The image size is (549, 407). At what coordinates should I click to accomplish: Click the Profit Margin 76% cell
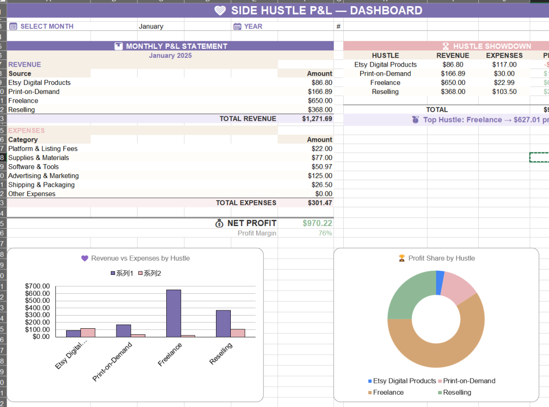(x=325, y=233)
